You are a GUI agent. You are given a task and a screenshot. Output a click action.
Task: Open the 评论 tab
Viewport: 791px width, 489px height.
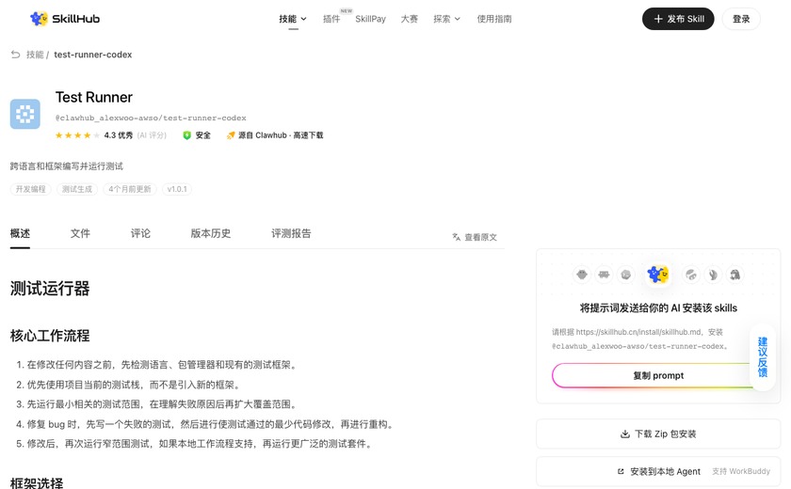tap(140, 233)
